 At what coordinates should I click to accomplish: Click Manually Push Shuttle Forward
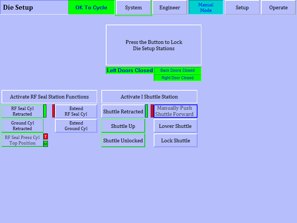(x=175, y=111)
